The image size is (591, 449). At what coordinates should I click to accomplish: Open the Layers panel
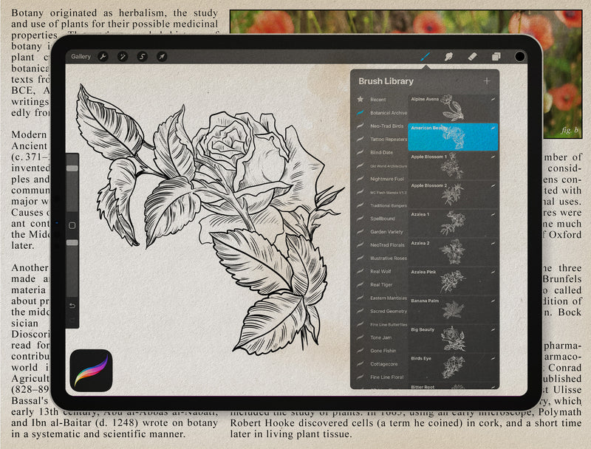click(496, 56)
